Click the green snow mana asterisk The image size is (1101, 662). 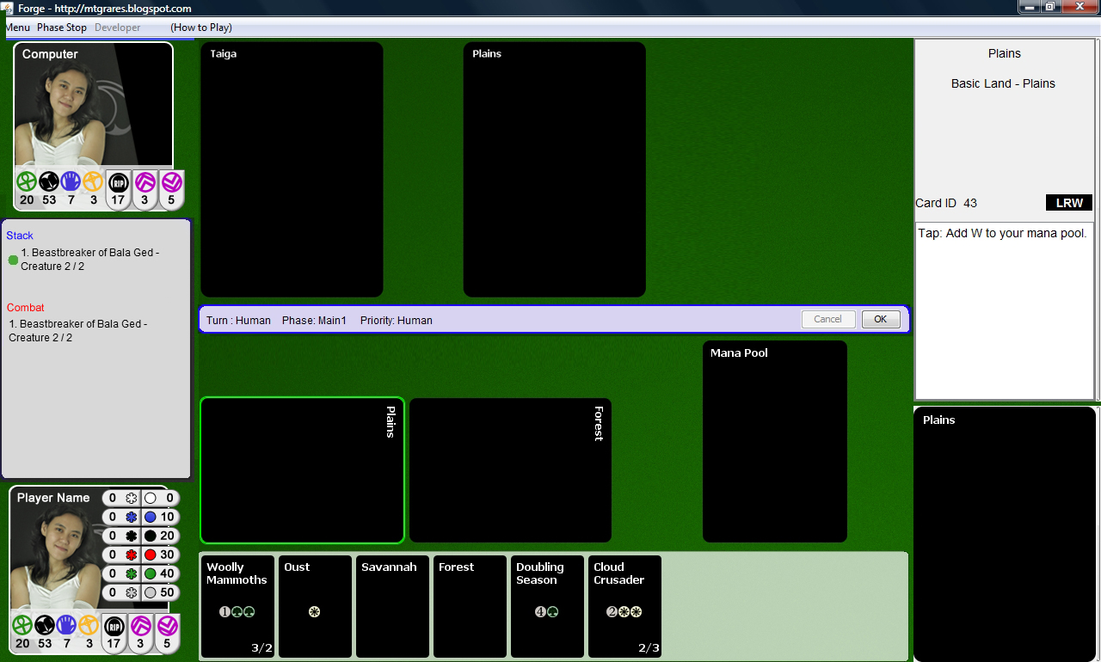tap(131, 573)
